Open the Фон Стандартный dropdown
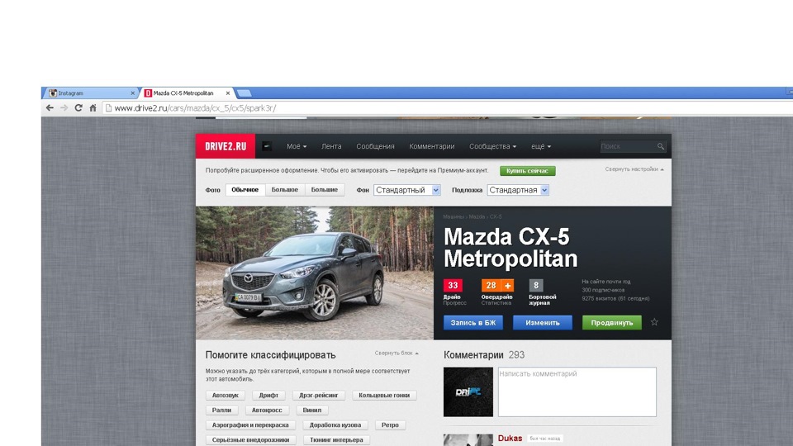Screen dimensions: 793x446 pos(407,190)
